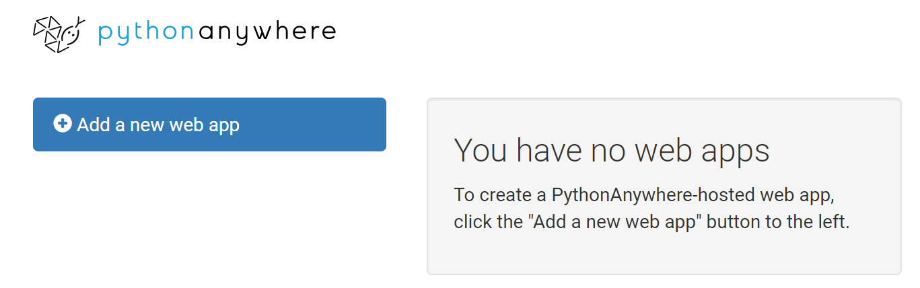This screenshot has height=288, width=920.
Task: Click the plus circle icon
Action: click(62, 124)
